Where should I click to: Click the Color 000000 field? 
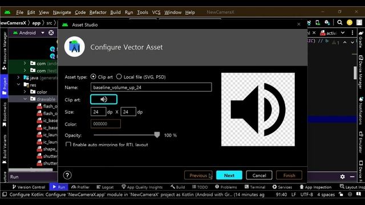click(106, 124)
